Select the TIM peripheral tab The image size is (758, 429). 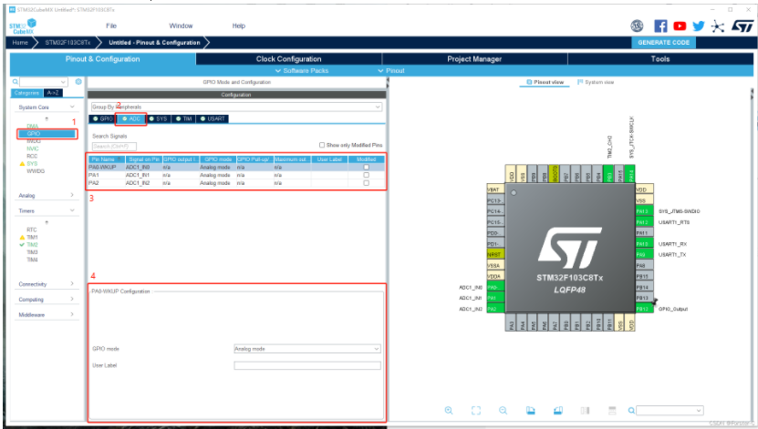(x=183, y=118)
